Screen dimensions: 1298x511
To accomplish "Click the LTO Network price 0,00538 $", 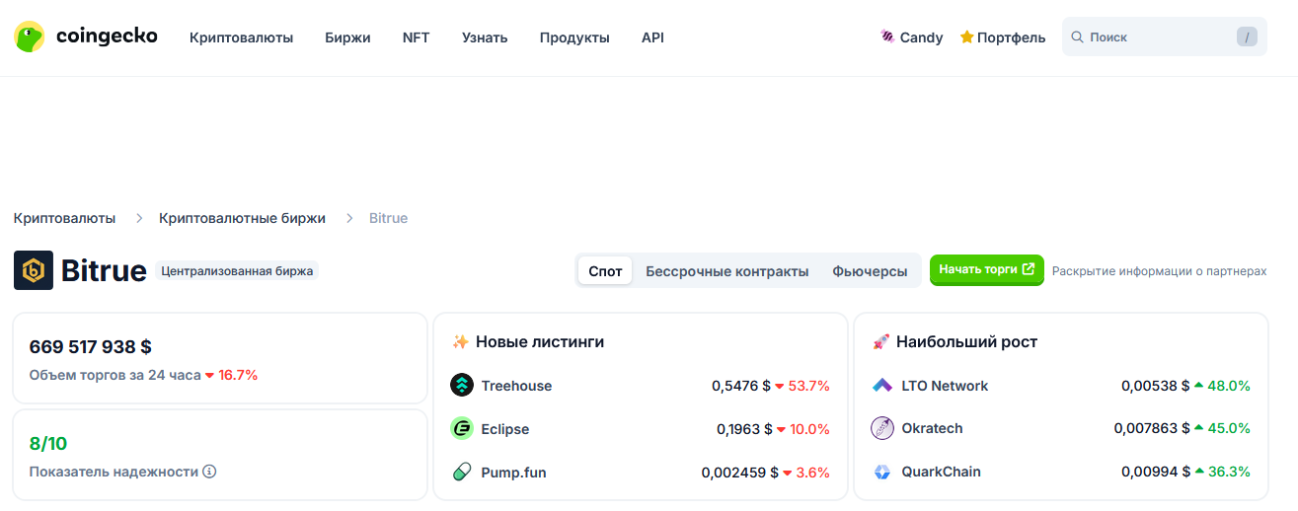I will coord(1156,386).
